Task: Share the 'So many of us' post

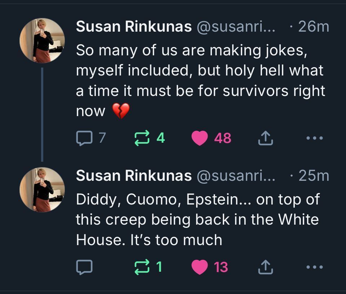Action: [x=266, y=138]
